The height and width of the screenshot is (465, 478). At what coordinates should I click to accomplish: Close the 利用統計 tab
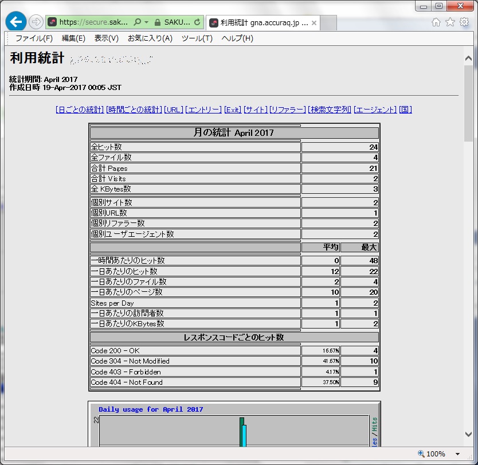(x=315, y=23)
